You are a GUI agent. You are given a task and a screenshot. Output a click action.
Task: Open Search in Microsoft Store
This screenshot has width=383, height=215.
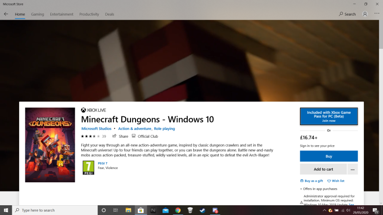pos(347,14)
